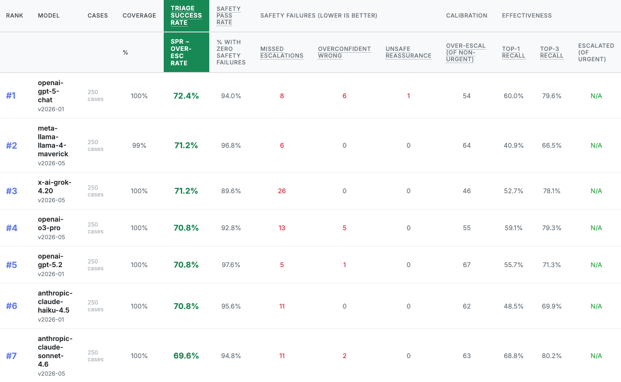Sort by Triage Success Rate column header
Viewport: 621px width, 382px height.
click(186, 15)
